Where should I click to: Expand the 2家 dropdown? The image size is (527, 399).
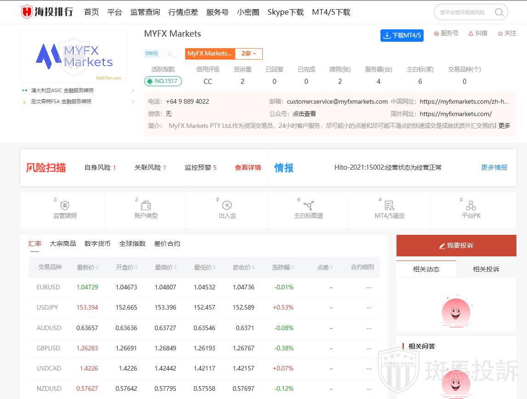[x=249, y=54]
